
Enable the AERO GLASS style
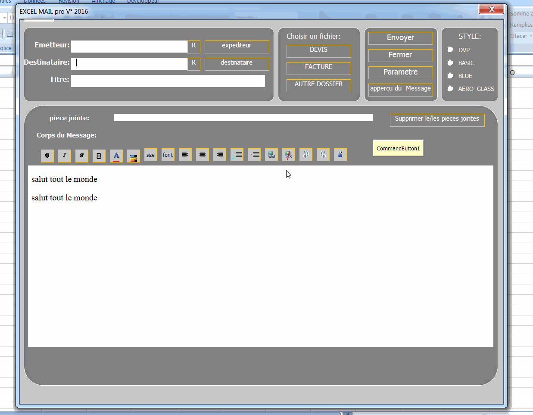(450, 89)
